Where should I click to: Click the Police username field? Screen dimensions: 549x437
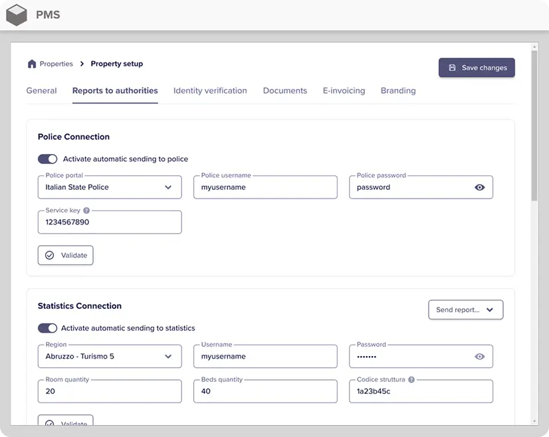[265, 187]
